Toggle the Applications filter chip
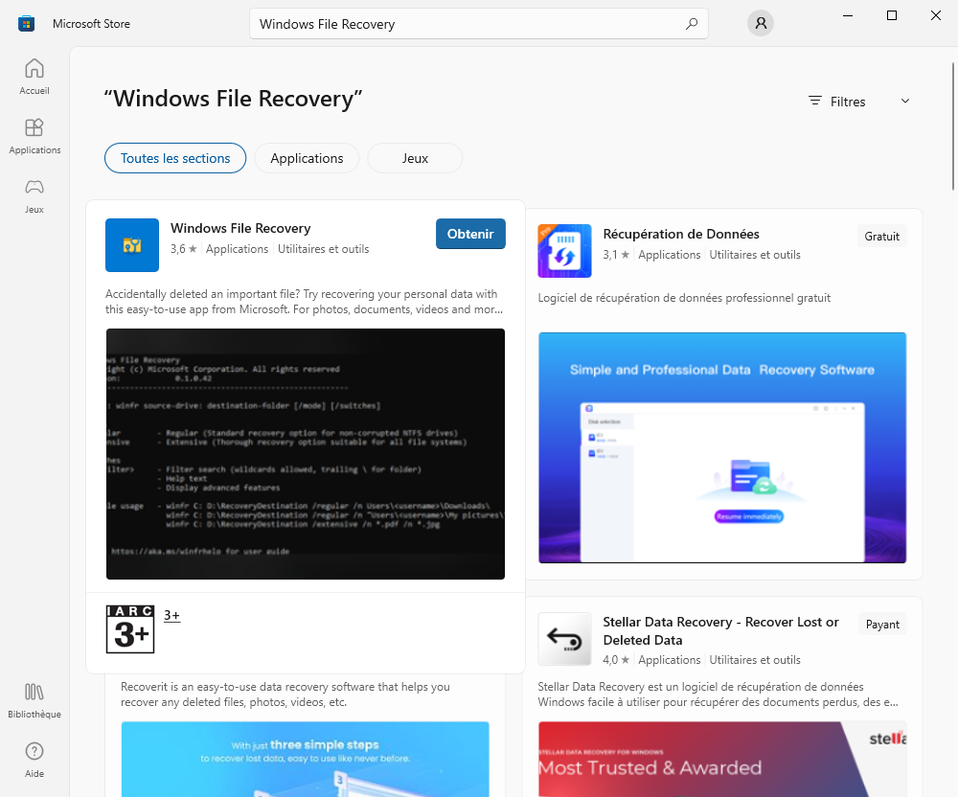This screenshot has height=797, width=958. tap(307, 158)
